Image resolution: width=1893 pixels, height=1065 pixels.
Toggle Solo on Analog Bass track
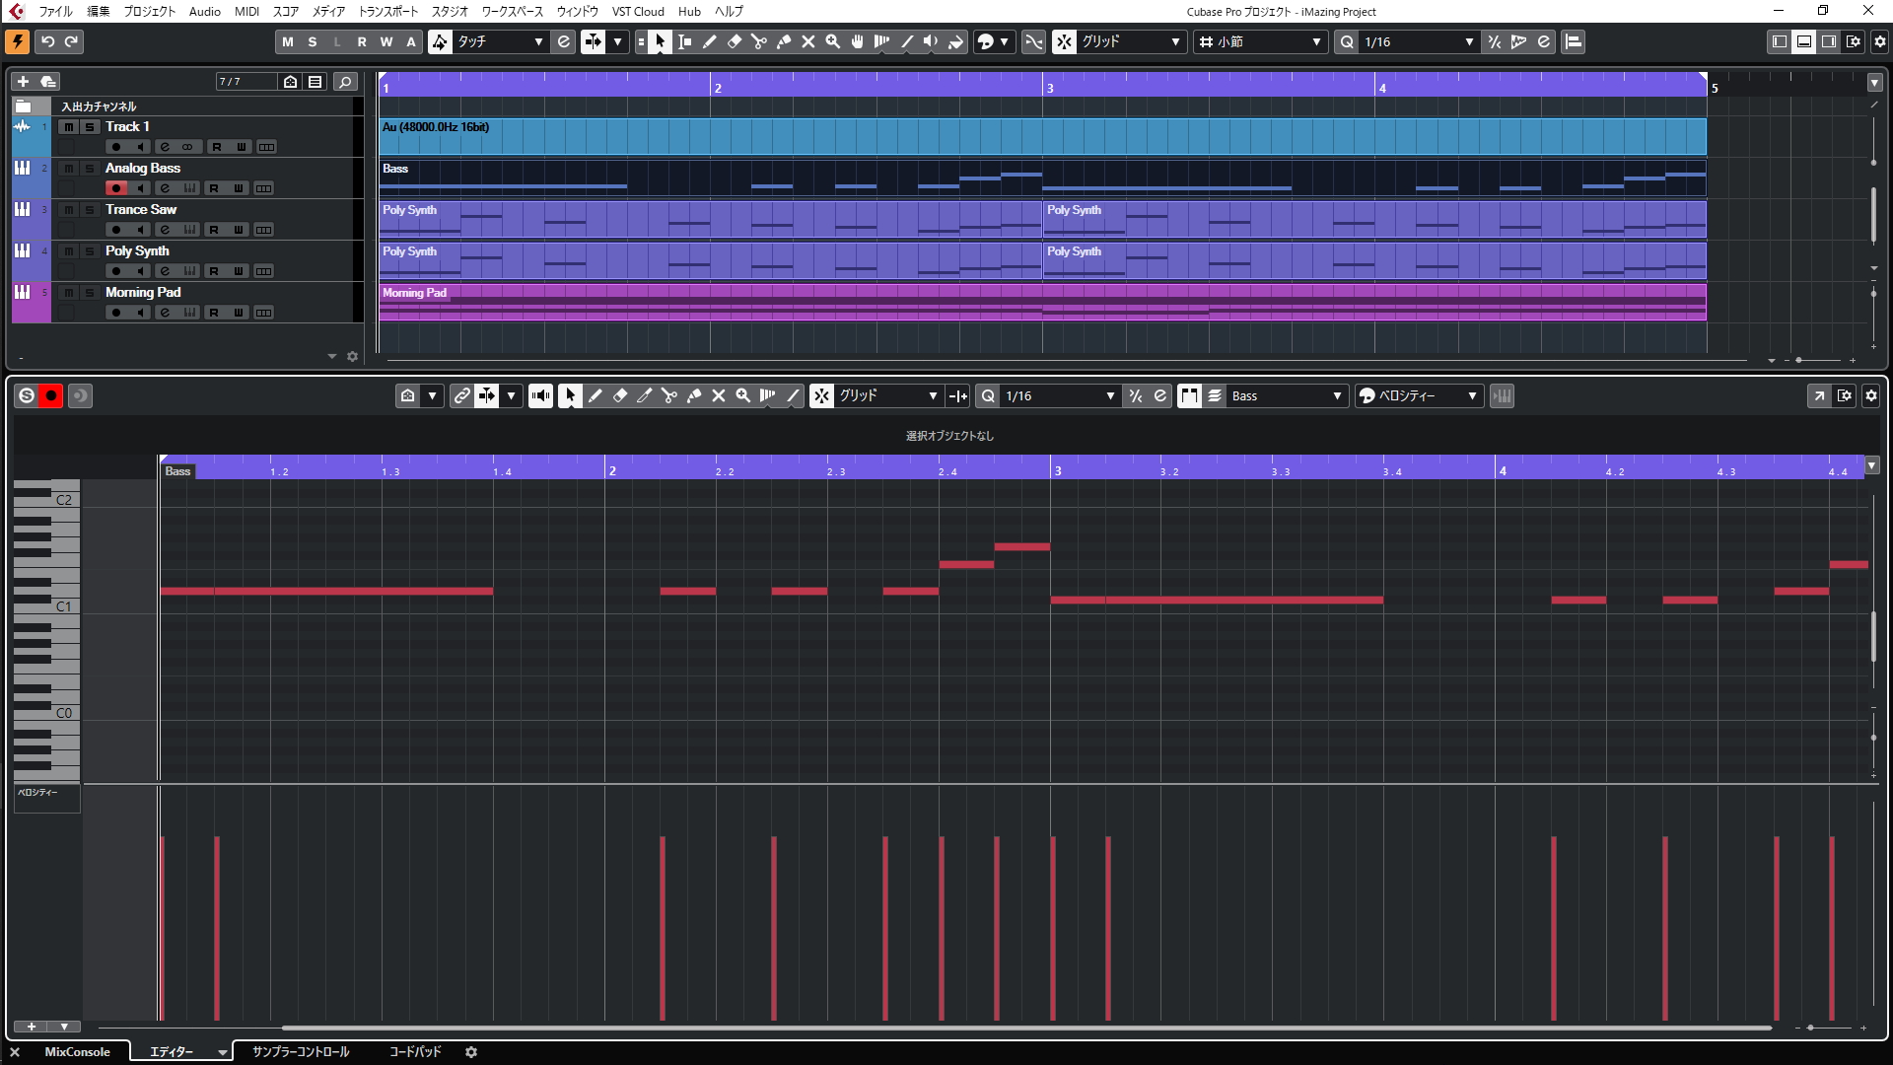coord(90,168)
